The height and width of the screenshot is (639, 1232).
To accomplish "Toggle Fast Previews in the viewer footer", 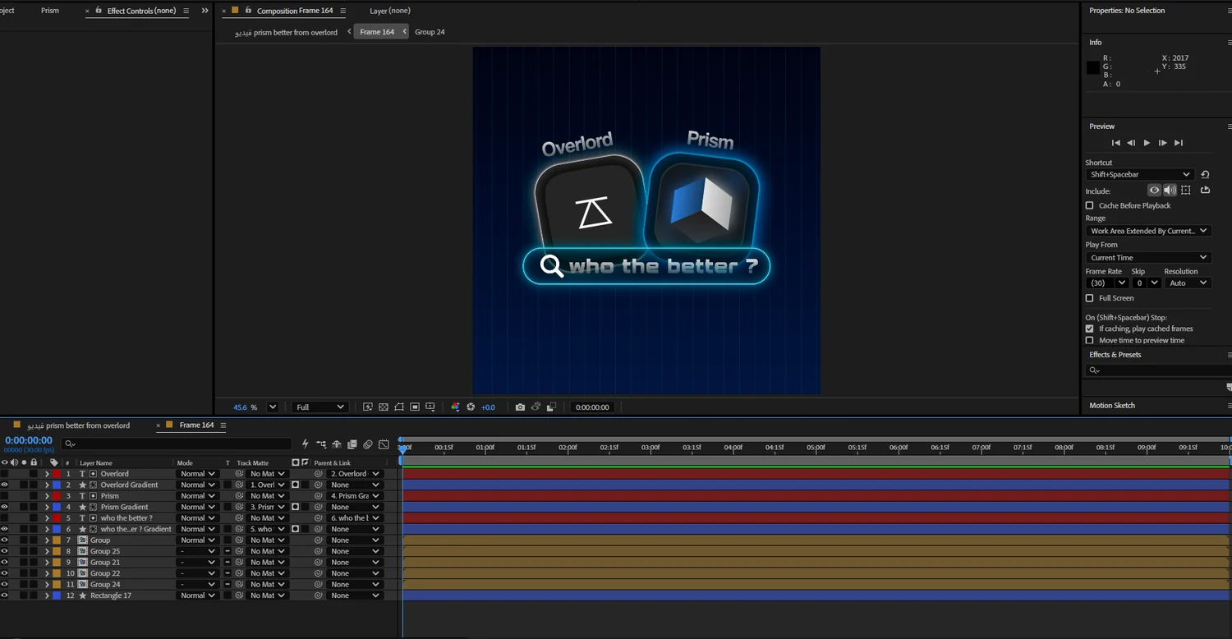I will [367, 407].
